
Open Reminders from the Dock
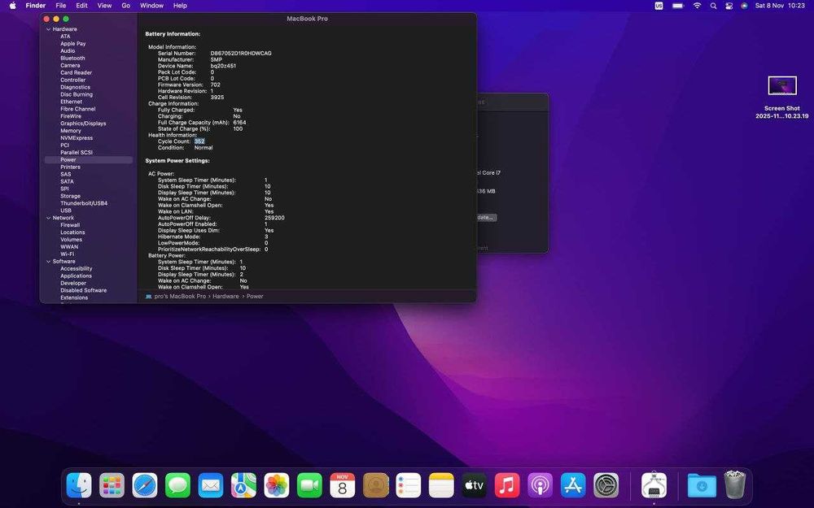click(x=409, y=486)
